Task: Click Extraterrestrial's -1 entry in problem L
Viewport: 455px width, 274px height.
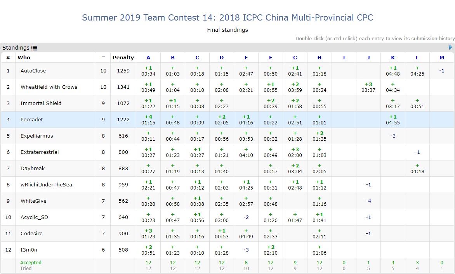Action: [417, 152]
